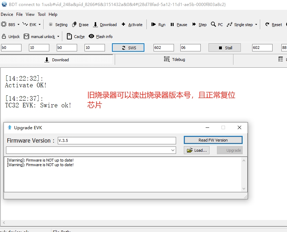Click the 602 field beside SWS
Image resolution: width=287 pixels, height=232 pixels.
(164, 48)
